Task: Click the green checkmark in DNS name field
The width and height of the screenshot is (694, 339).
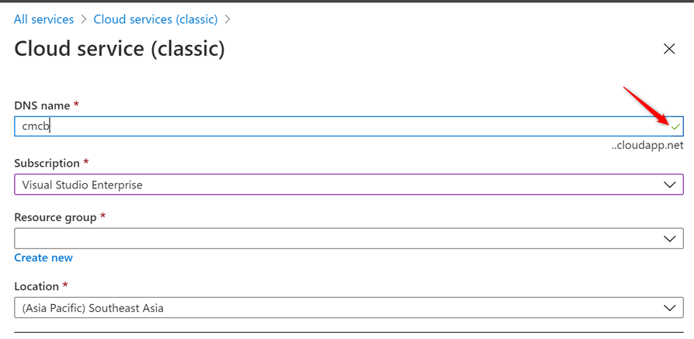Action: coord(675,126)
